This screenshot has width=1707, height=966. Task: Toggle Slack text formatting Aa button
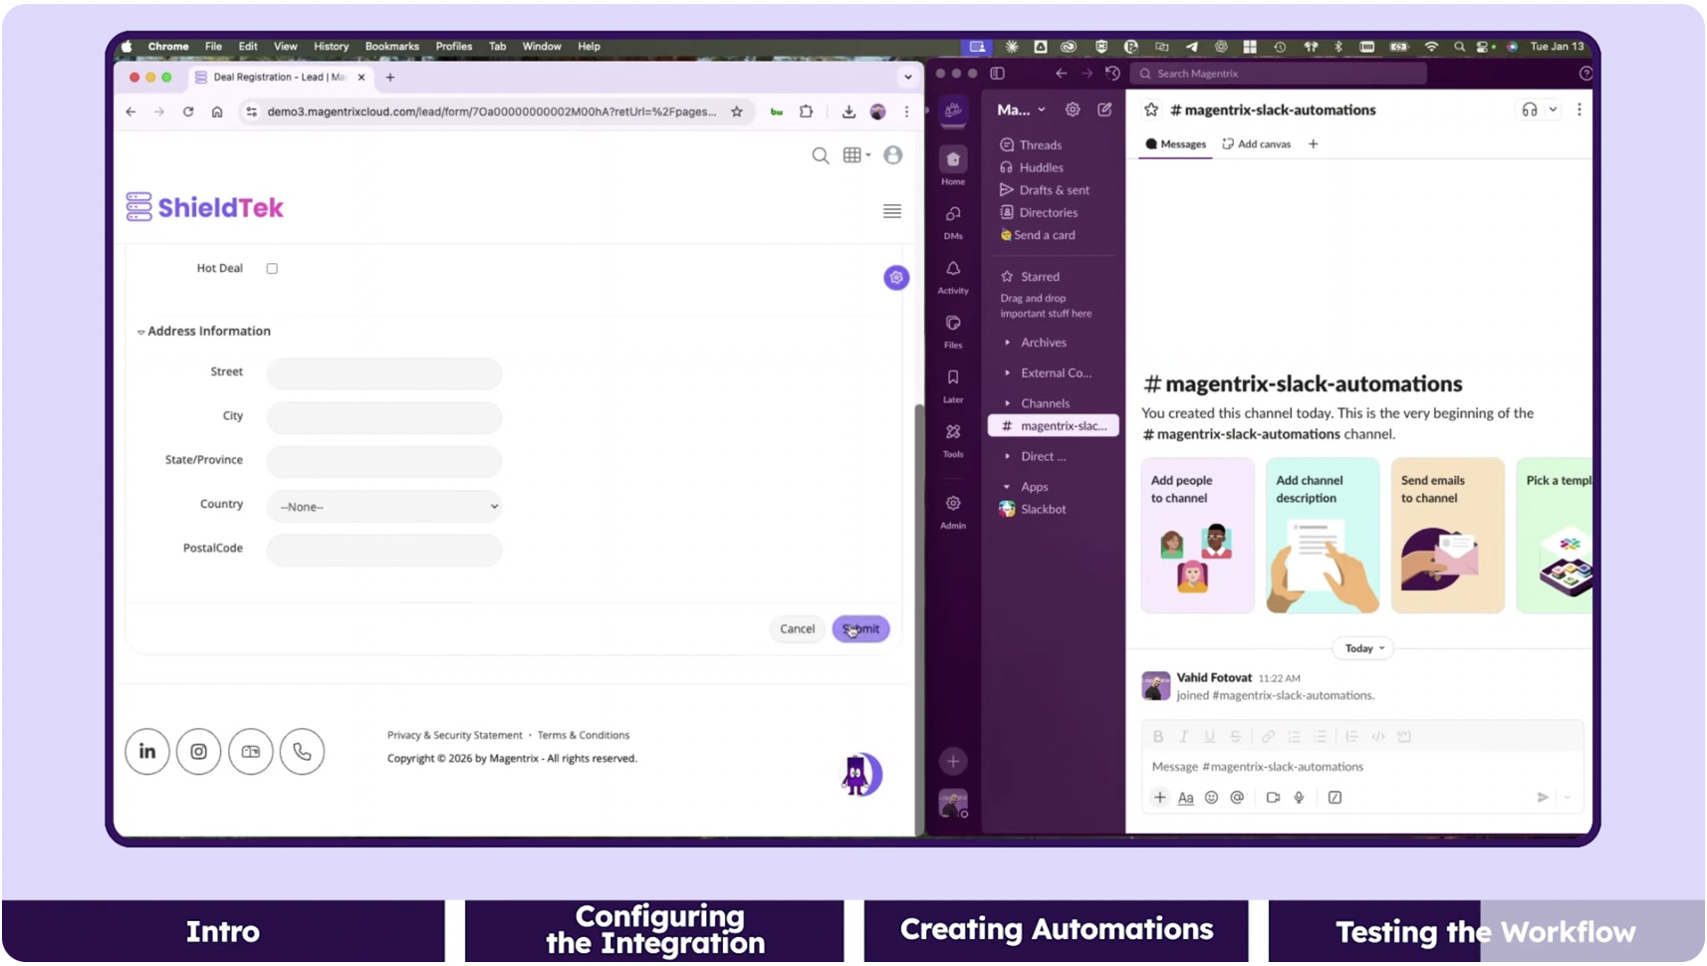tap(1185, 798)
